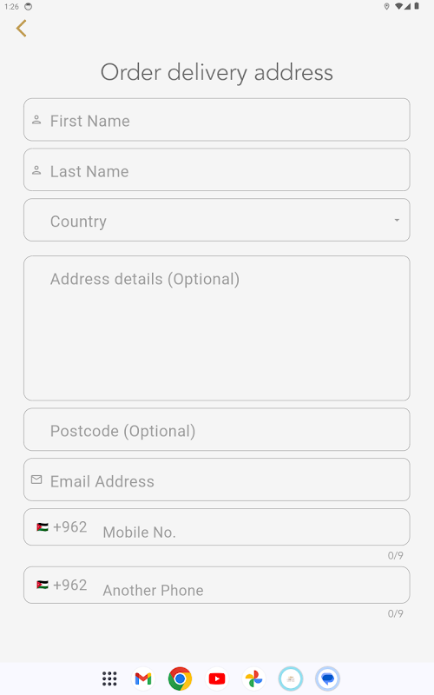Focus the Email Address field
Screen dimensions: 434x695
(x=216, y=480)
